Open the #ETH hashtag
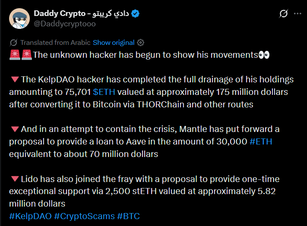The height and width of the screenshot is (226, 307). coord(261,141)
